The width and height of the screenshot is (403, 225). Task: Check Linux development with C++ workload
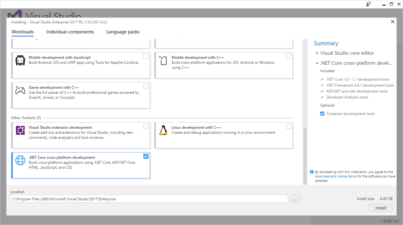289,126
